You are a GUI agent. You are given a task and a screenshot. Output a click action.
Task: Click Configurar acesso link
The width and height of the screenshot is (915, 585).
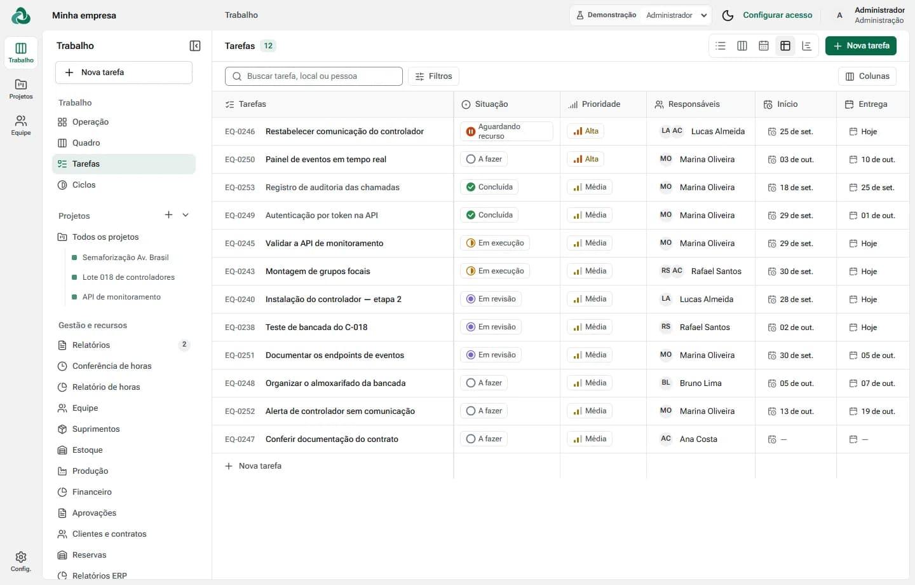pos(778,15)
